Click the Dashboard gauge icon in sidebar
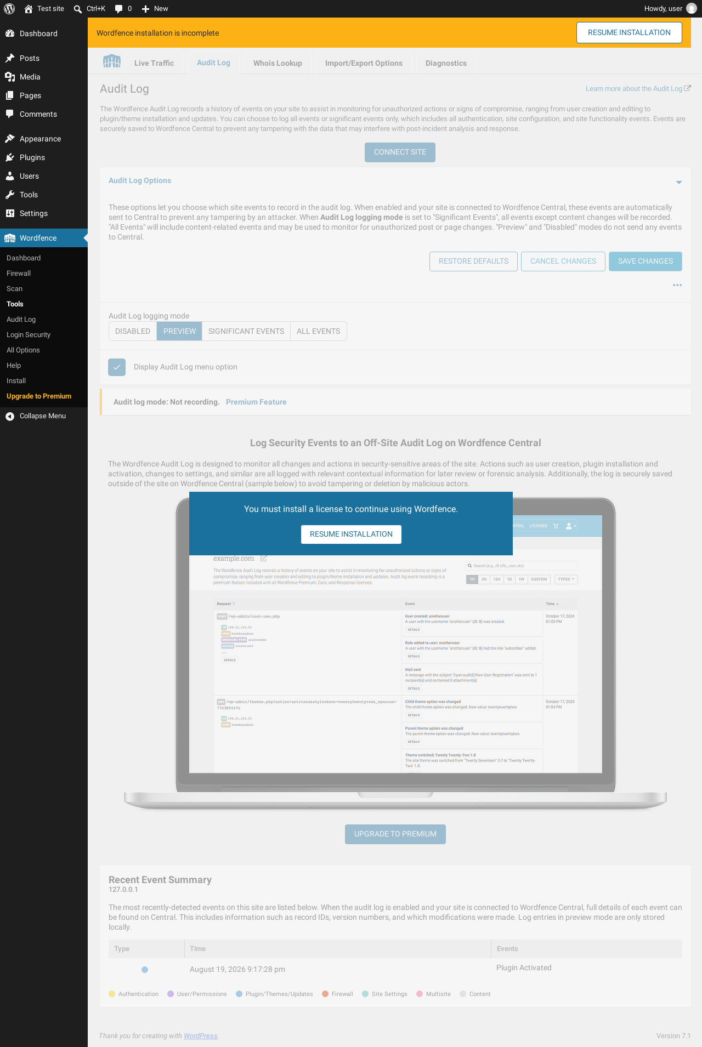 tap(10, 33)
